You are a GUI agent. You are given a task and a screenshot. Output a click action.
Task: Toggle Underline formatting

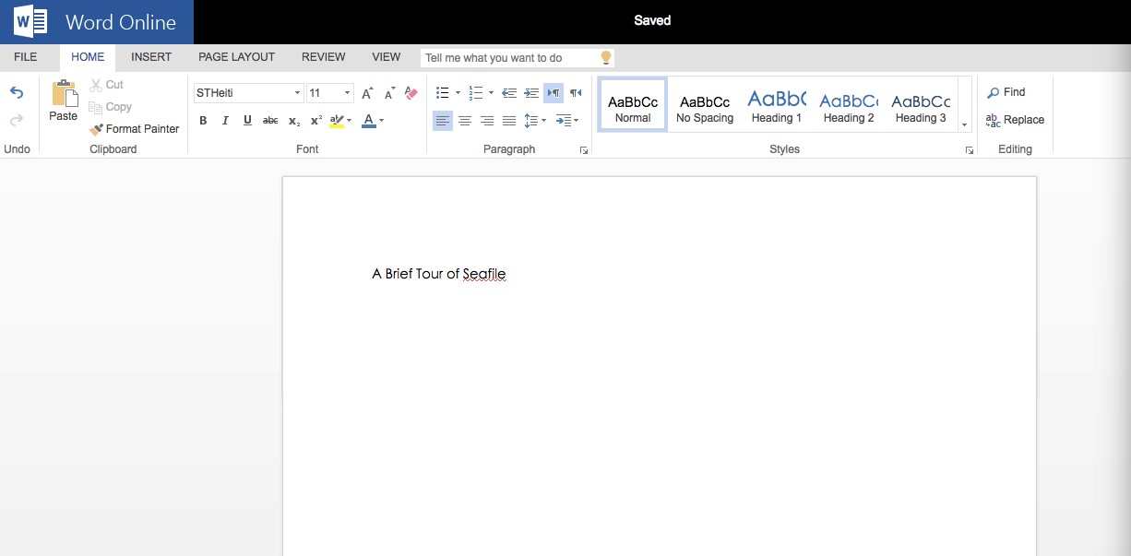(247, 121)
